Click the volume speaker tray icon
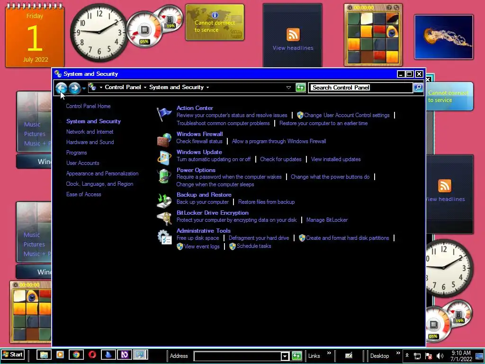Viewport: 485px width, 364px height. pos(440,356)
